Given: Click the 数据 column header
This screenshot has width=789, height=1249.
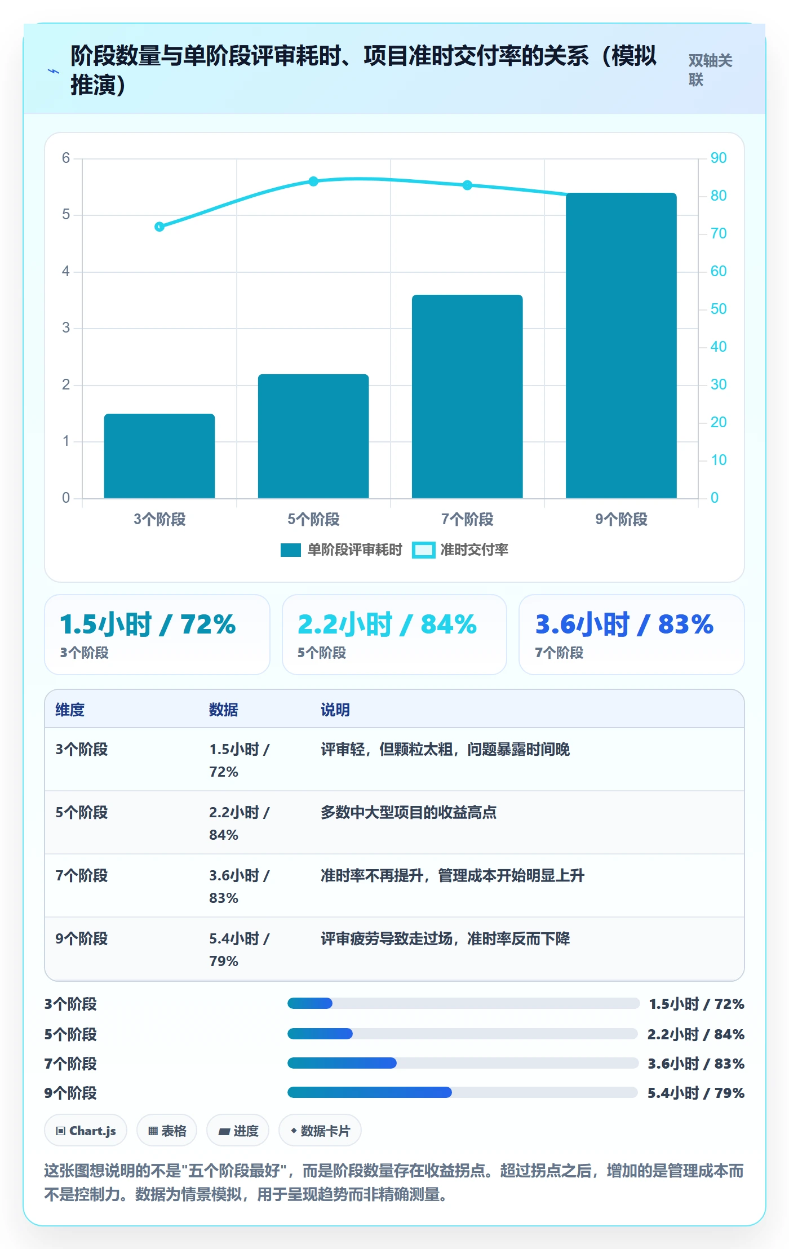Looking at the screenshot, I should point(224,710).
